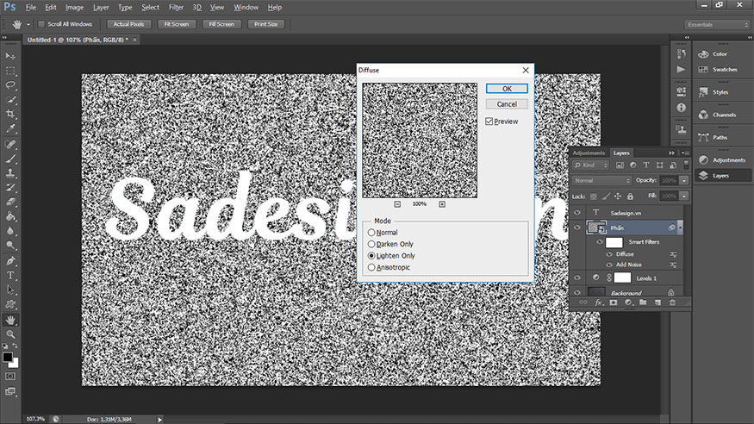754x424 pixels.
Task: Click lock all padlock icon
Action: click(x=630, y=196)
